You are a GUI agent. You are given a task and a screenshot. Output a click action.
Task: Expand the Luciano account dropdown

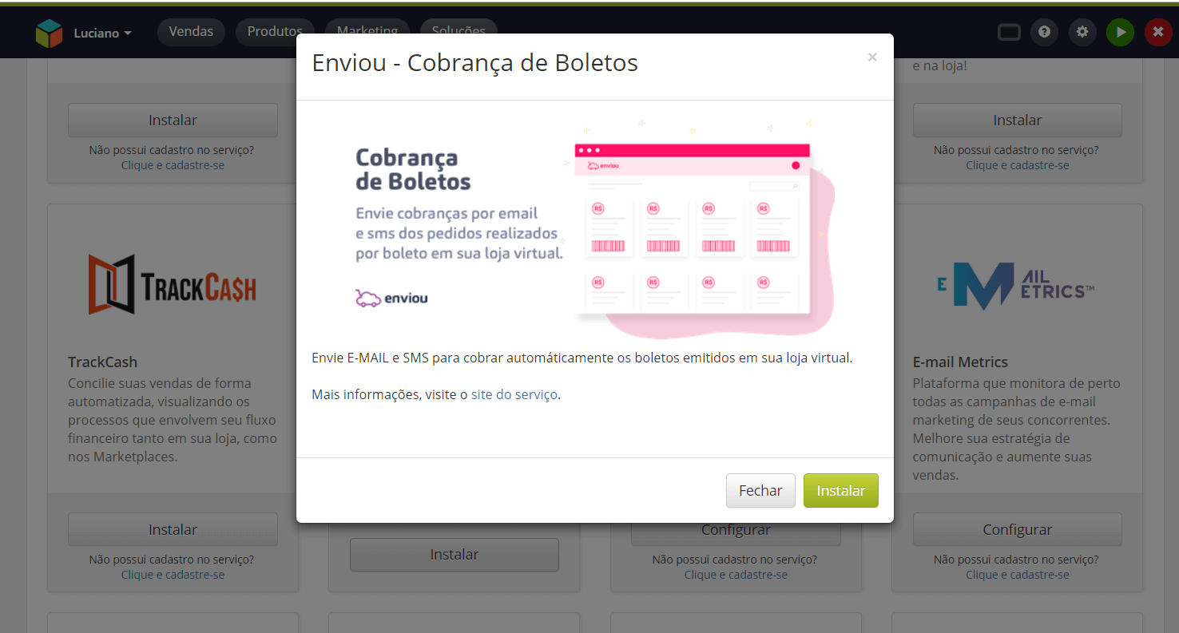click(x=102, y=33)
